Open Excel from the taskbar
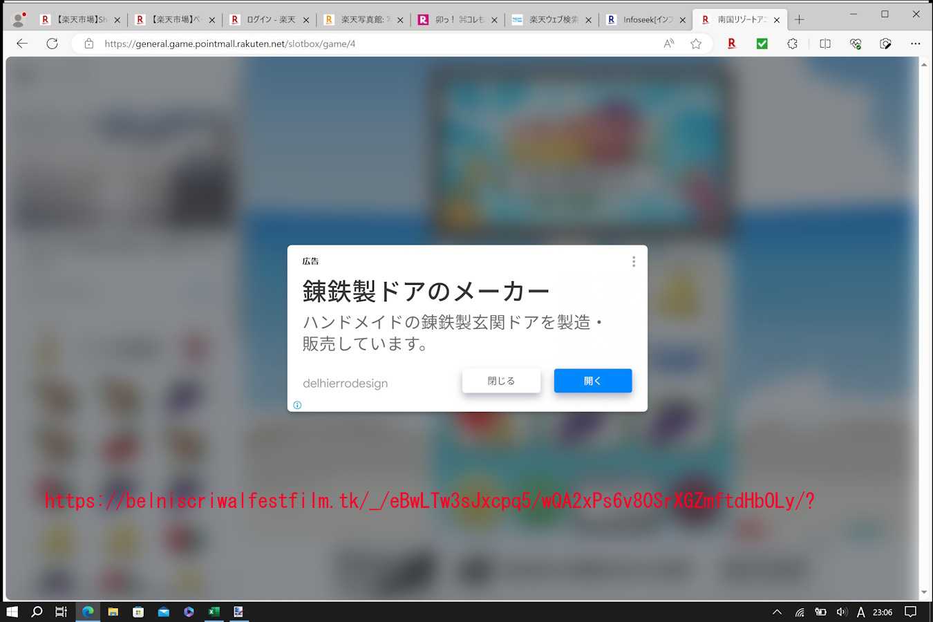 [214, 612]
